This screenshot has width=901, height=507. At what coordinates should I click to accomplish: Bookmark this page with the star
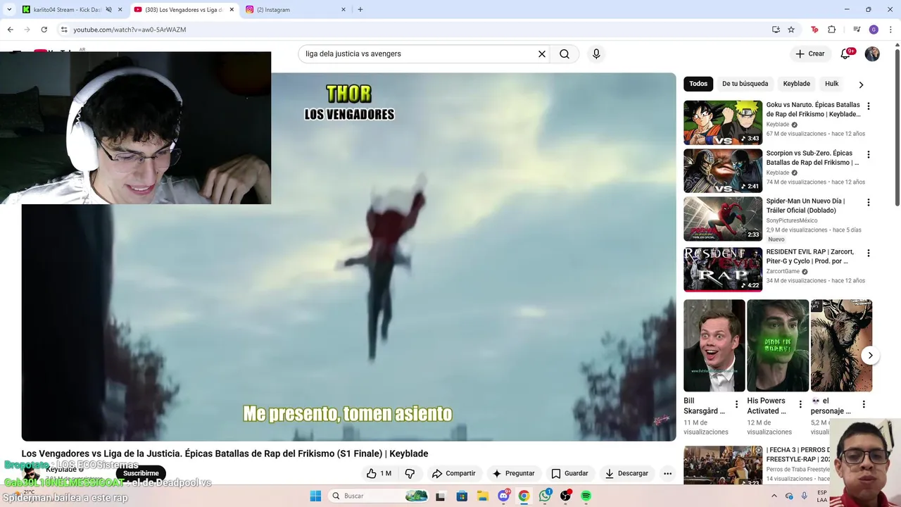pos(791,30)
